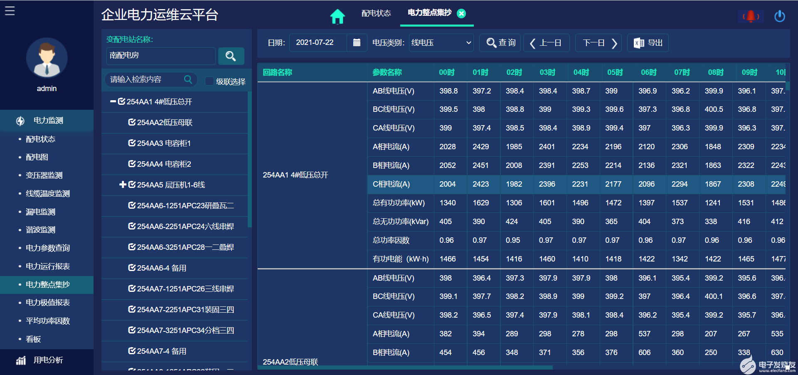Open 平均功率因数 in the sidebar

pos(48,321)
